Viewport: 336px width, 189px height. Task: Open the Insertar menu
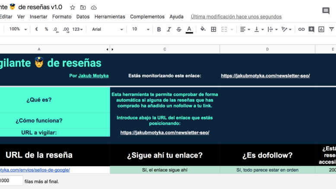(x=38, y=17)
